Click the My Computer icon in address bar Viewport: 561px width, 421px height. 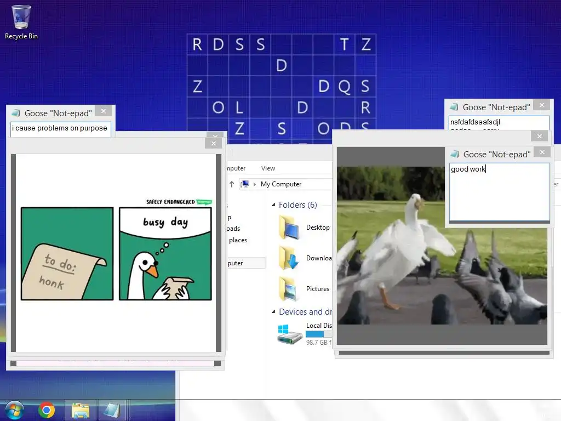pyautogui.click(x=245, y=184)
